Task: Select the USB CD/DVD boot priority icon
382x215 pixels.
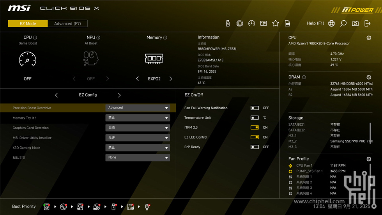Action: point(97,207)
